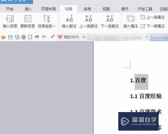Viewport: 168px width, 134px height.
Task: Close the 我的WPS tab
Action: coord(84,37)
